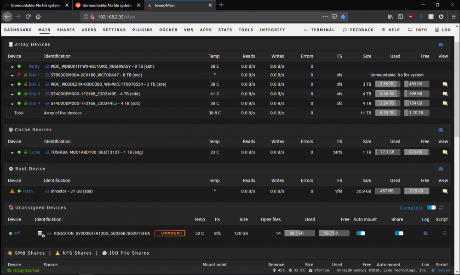Open the sdf unassigned device link
This screenshot has width=460, height=275.
coord(17,233)
